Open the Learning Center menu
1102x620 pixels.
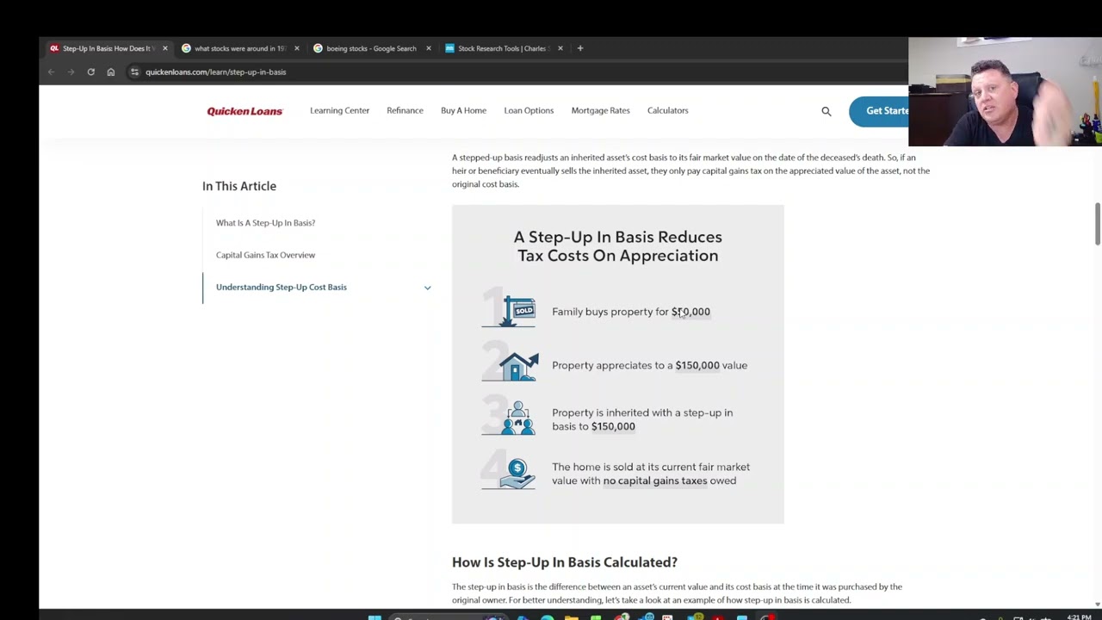point(339,110)
